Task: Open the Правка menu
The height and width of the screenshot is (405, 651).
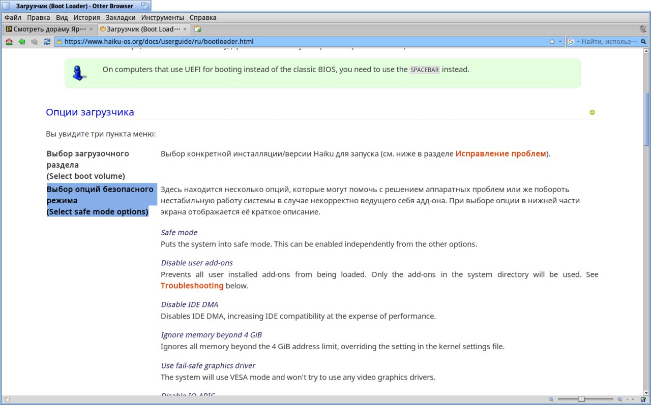Action: click(x=39, y=17)
